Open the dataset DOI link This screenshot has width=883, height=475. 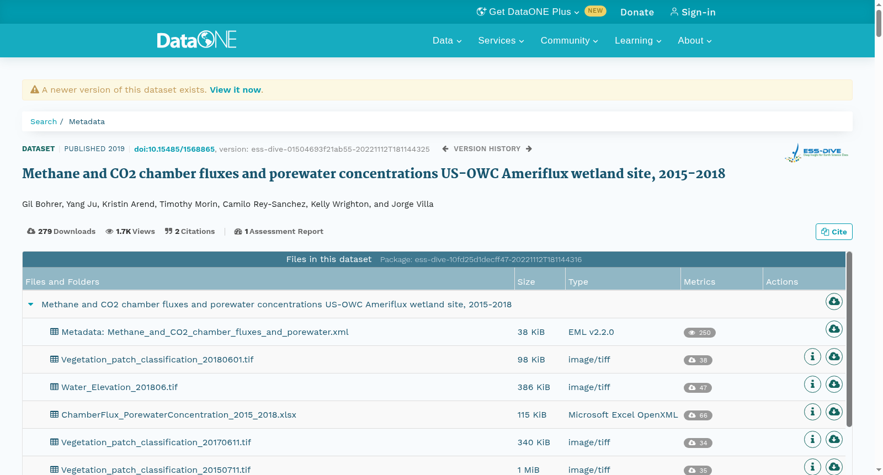(174, 149)
